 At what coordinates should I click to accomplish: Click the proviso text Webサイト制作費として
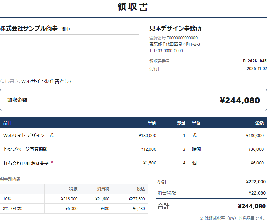click(x=47, y=81)
